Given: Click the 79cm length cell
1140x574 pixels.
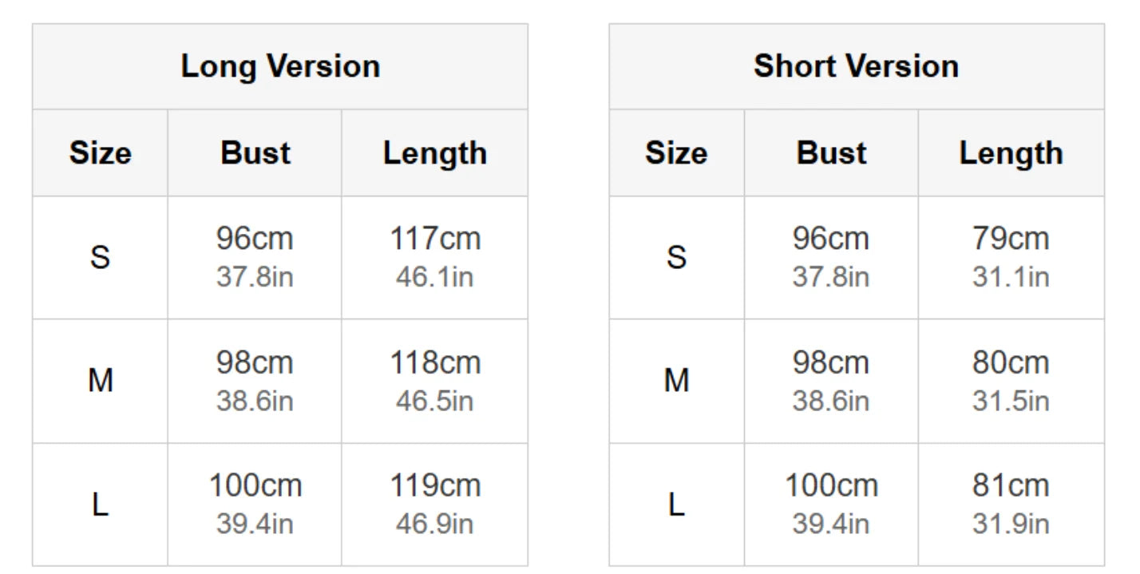Looking at the screenshot, I should [1011, 258].
